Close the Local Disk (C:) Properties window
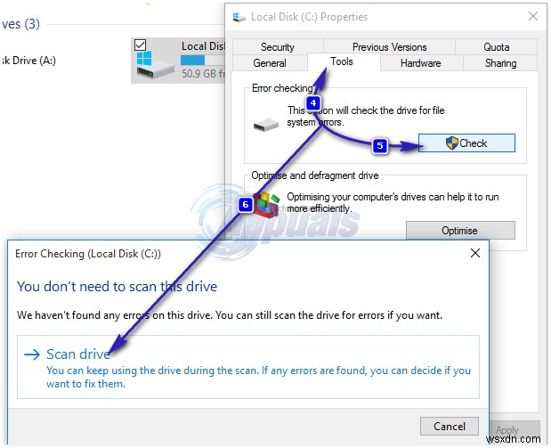Viewport: 551px width, 448px height. pyautogui.click(x=533, y=16)
